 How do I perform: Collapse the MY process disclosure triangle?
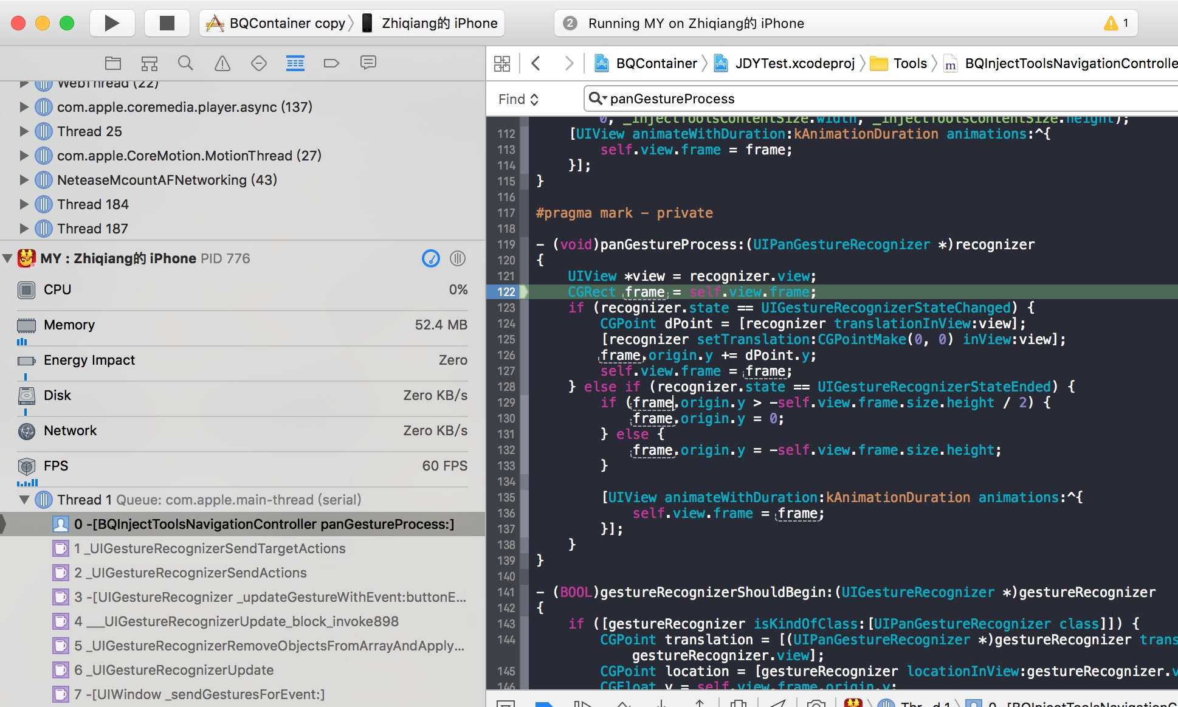pyautogui.click(x=7, y=258)
